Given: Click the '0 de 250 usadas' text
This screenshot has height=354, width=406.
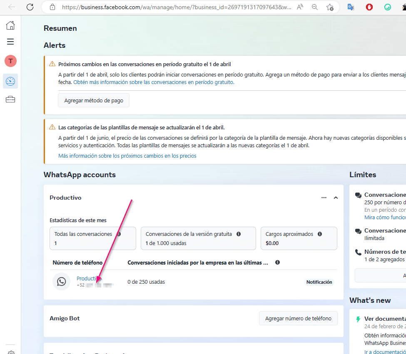Looking at the screenshot, I should pos(146,282).
